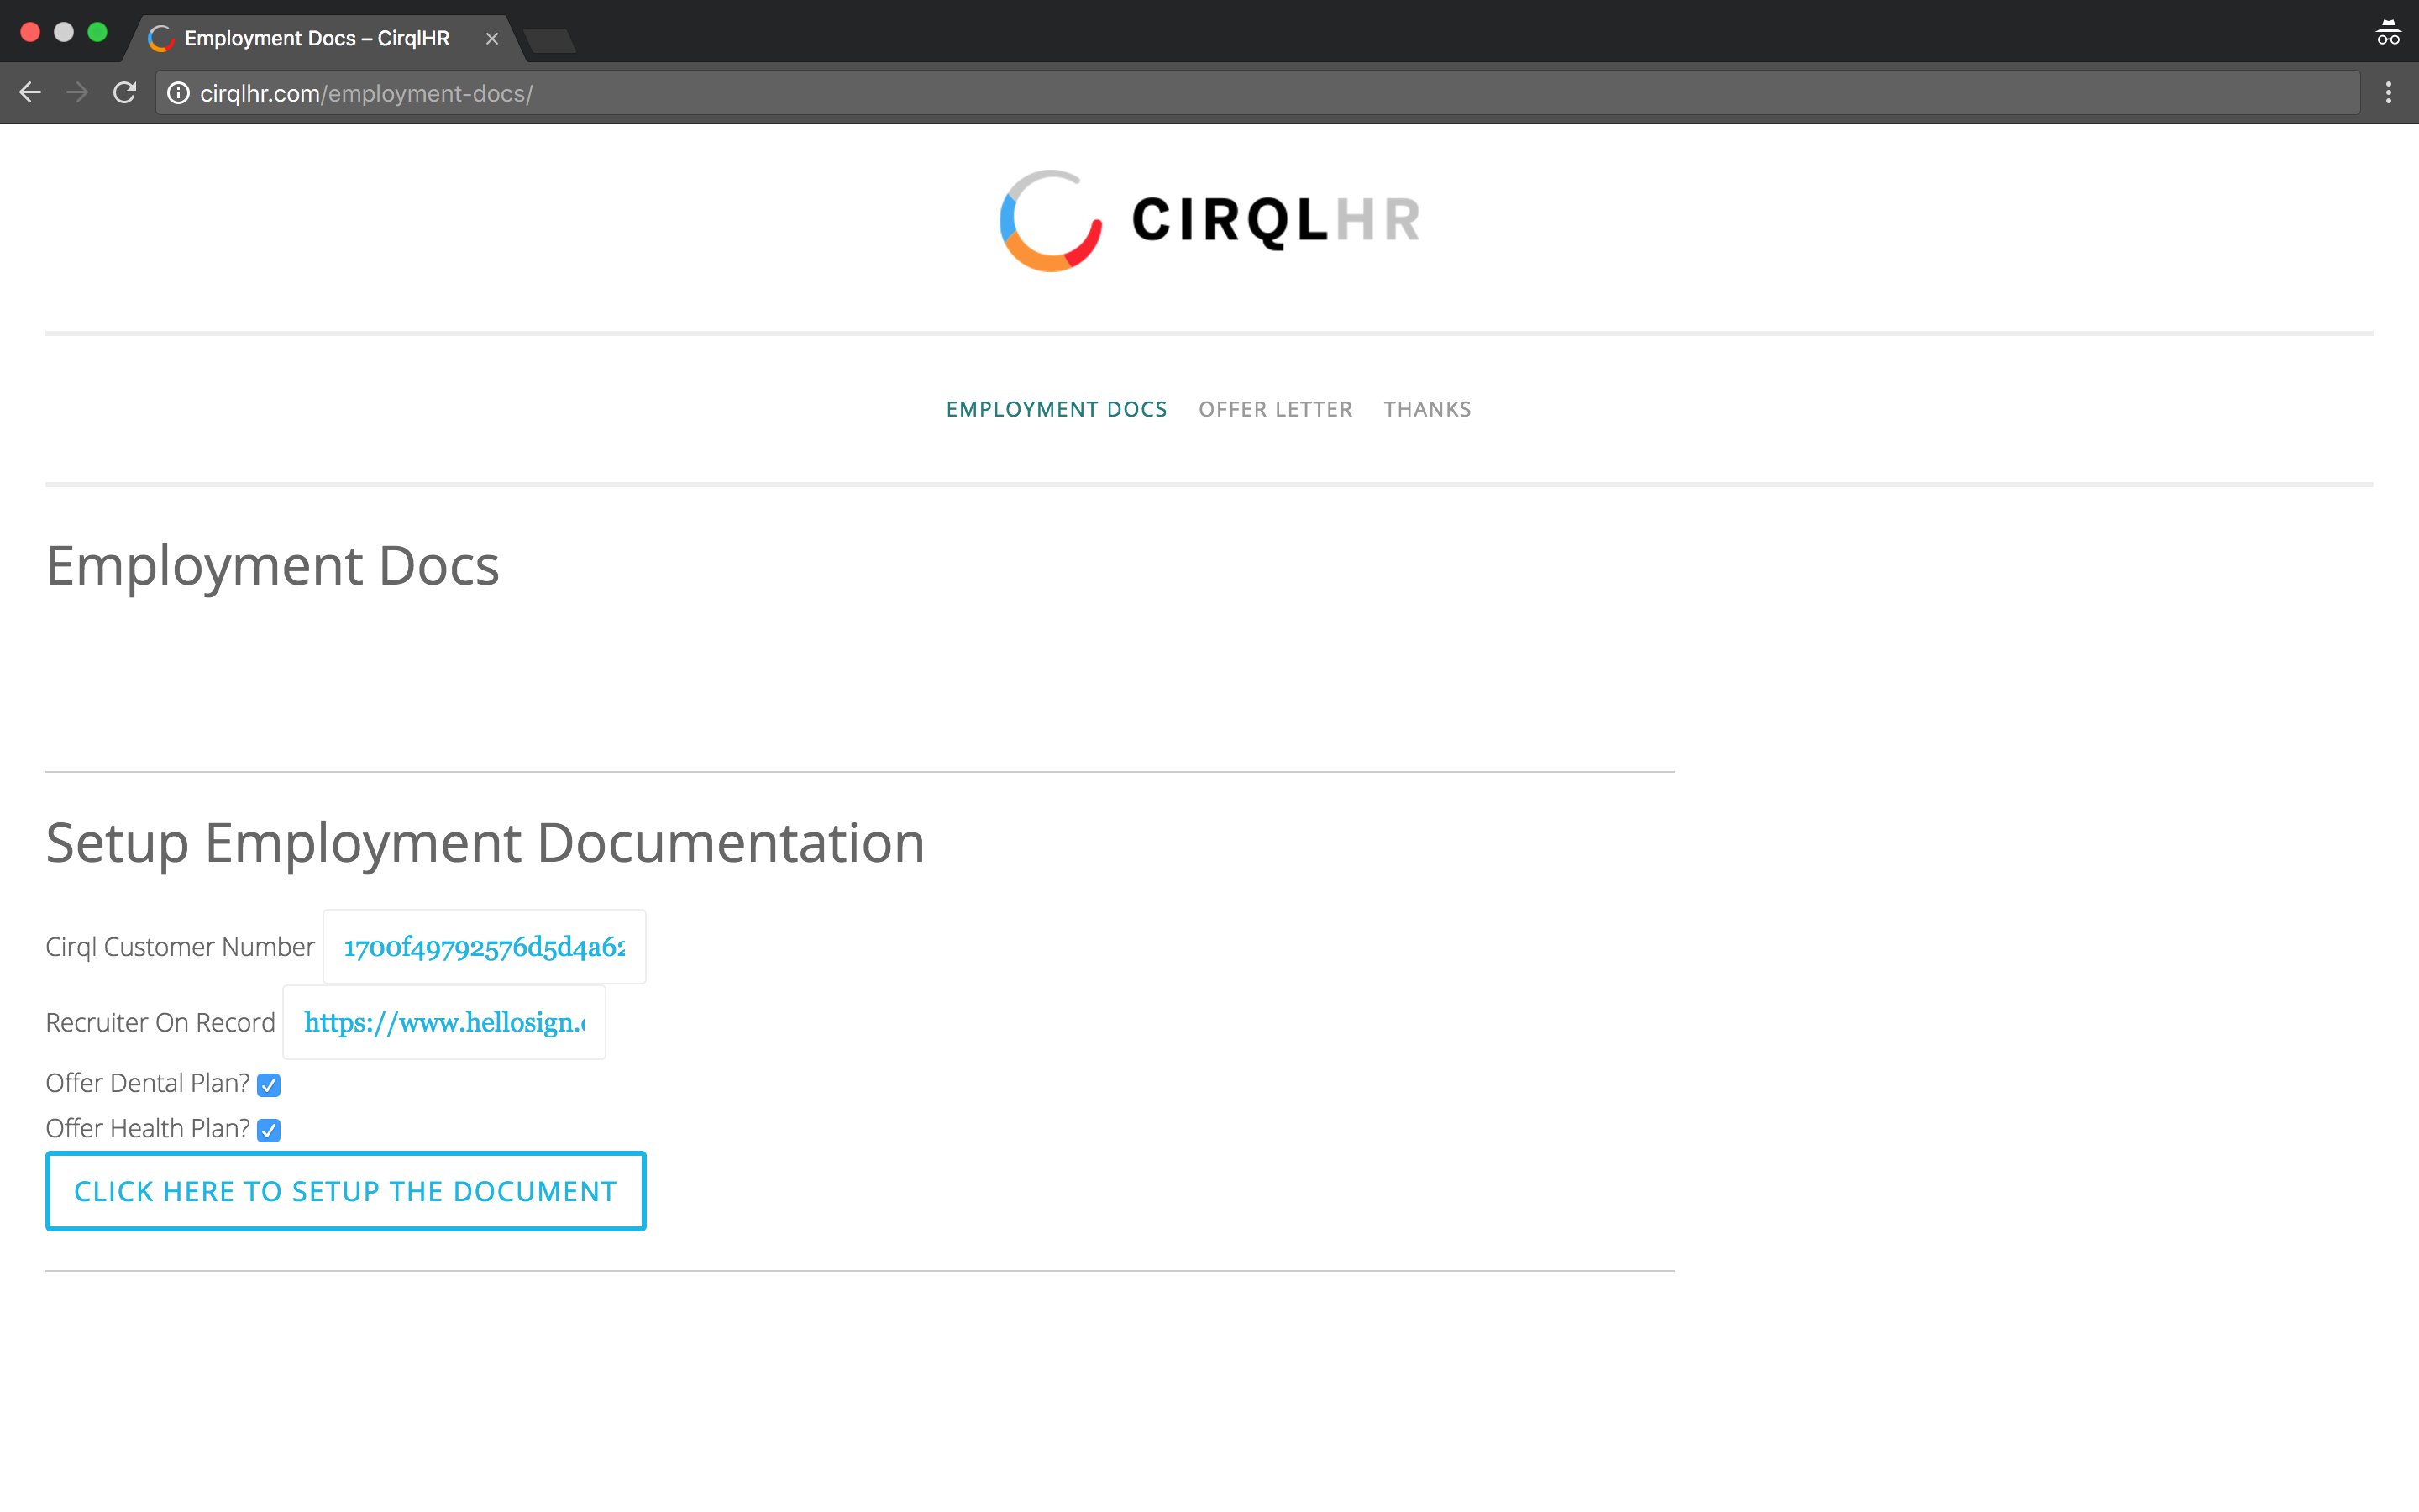The width and height of the screenshot is (2419, 1512).
Task: Open the Employment Docs nav item
Action: click(1057, 409)
